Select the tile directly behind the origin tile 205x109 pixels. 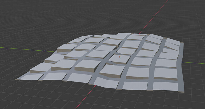point(127,51)
